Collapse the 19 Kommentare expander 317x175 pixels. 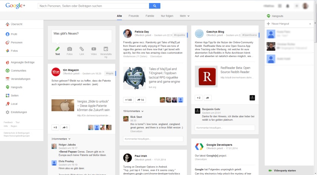[133, 111]
